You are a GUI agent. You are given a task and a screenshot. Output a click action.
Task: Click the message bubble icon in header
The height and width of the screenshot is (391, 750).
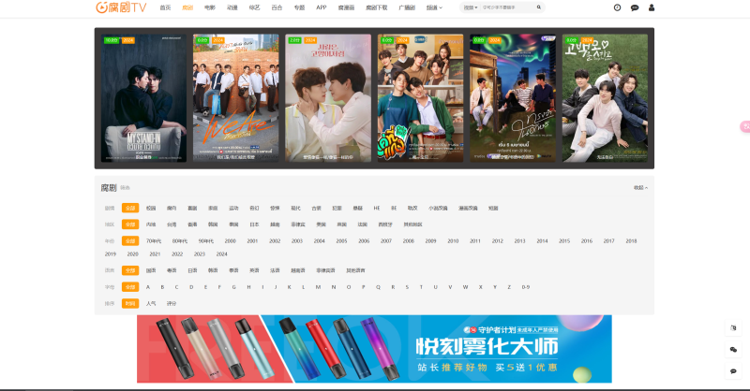tap(635, 7)
